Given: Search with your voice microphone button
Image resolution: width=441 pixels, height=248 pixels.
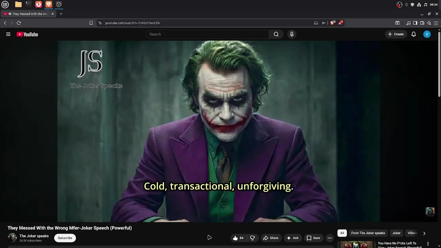Looking at the screenshot, I should tap(292, 34).
